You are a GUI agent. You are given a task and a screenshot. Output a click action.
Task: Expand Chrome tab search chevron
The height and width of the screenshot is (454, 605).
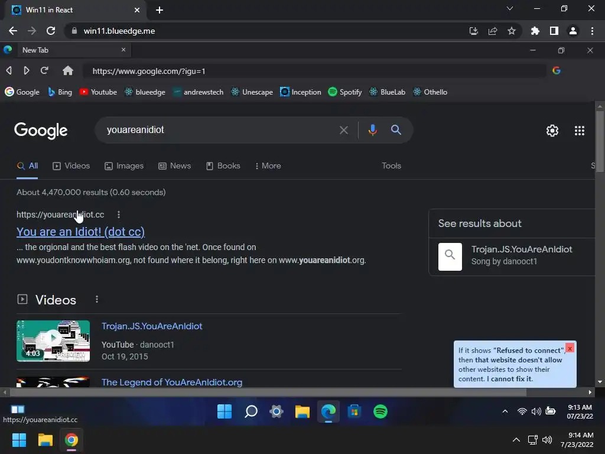[510, 8]
